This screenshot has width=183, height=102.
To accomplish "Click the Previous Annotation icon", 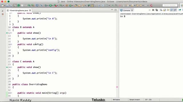I will 132,5.
